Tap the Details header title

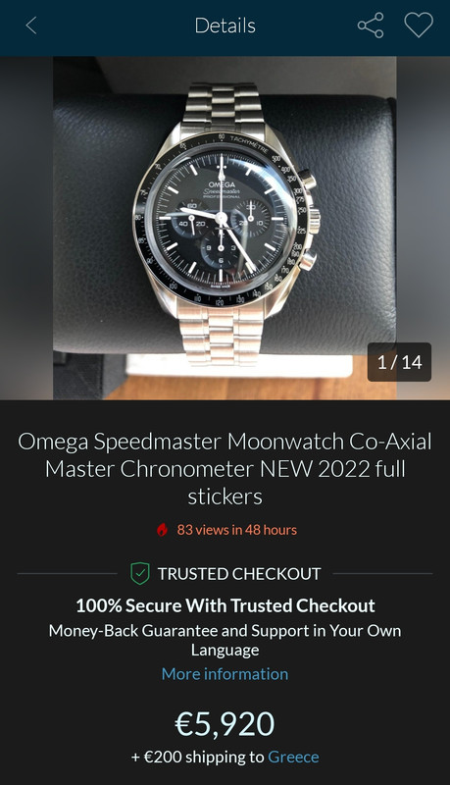225,26
